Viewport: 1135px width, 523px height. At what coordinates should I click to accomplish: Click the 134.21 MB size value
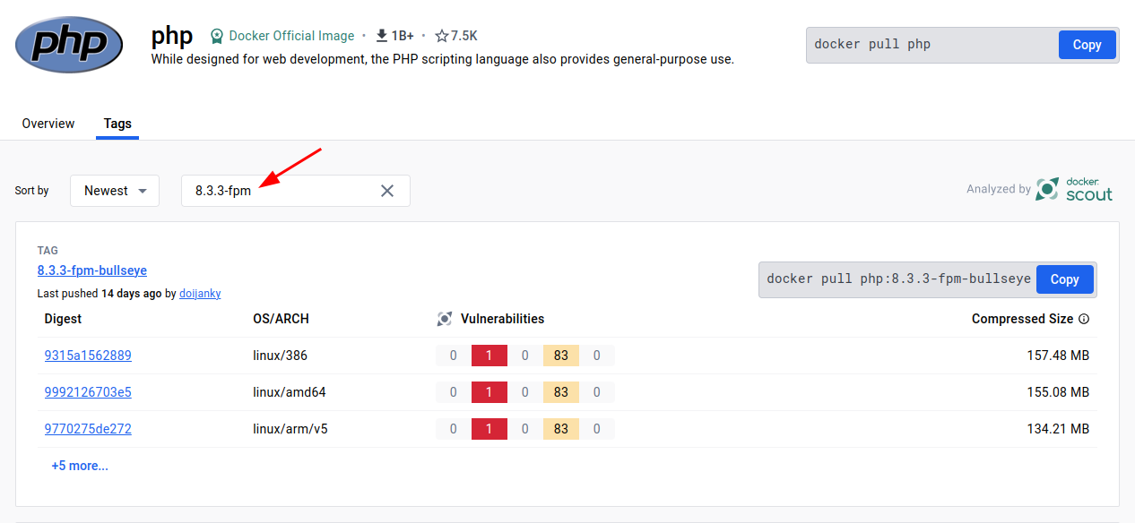pyautogui.click(x=1058, y=429)
